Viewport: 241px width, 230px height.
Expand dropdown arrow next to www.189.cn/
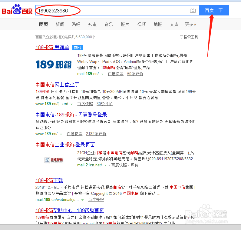pos(61,134)
